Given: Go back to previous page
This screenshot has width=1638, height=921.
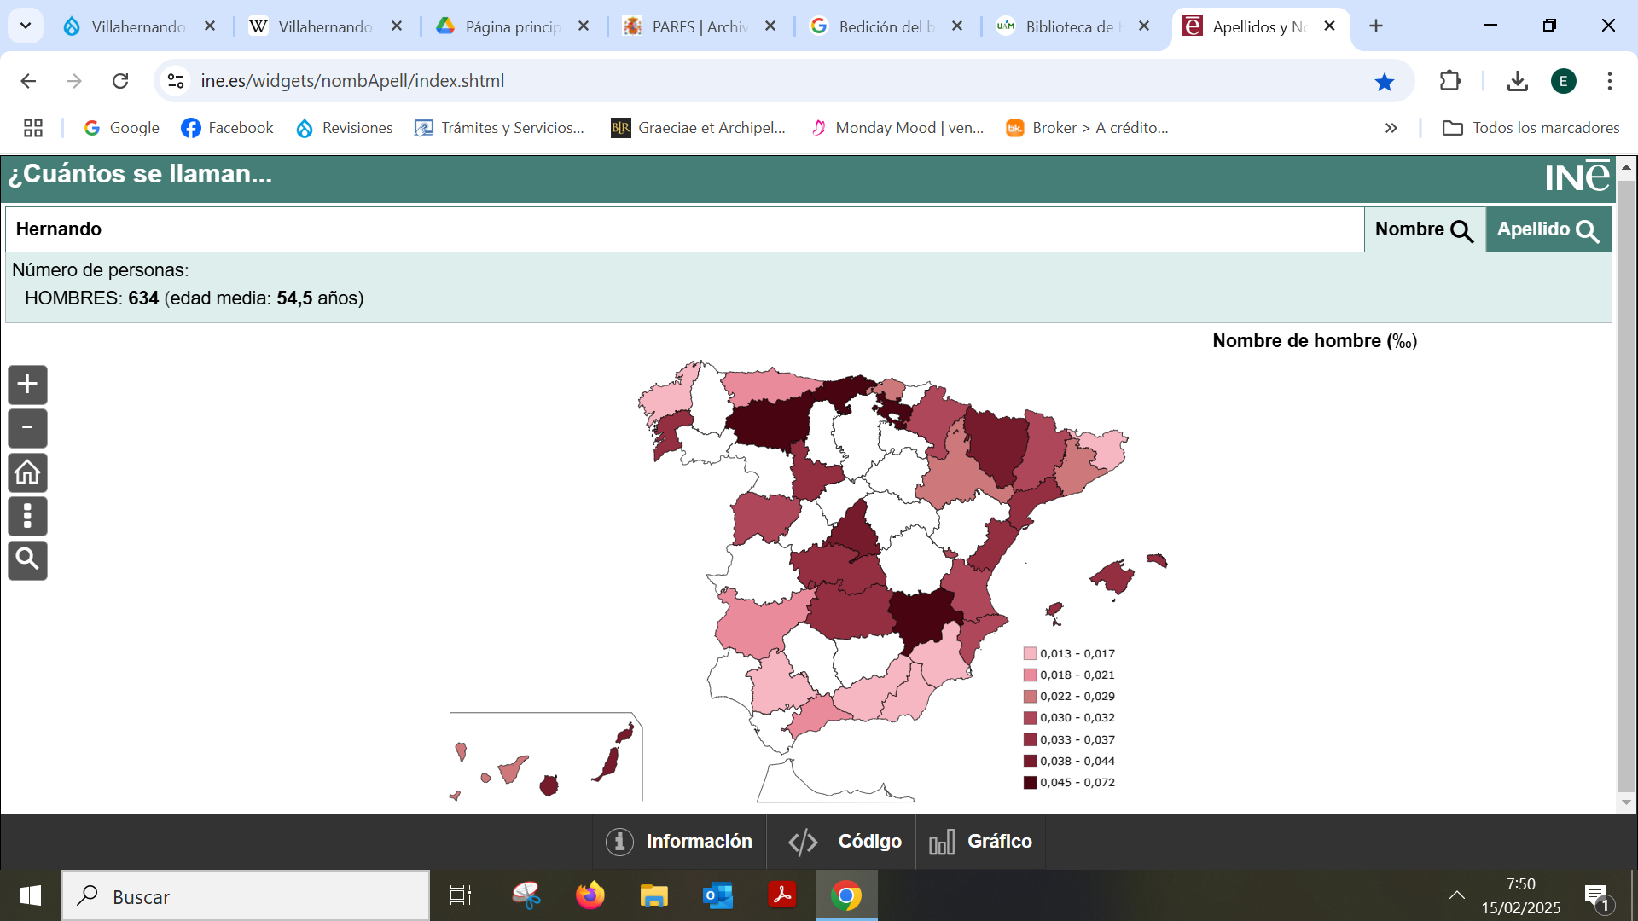Looking at the screenshot, I should click(x=28, y=81).
